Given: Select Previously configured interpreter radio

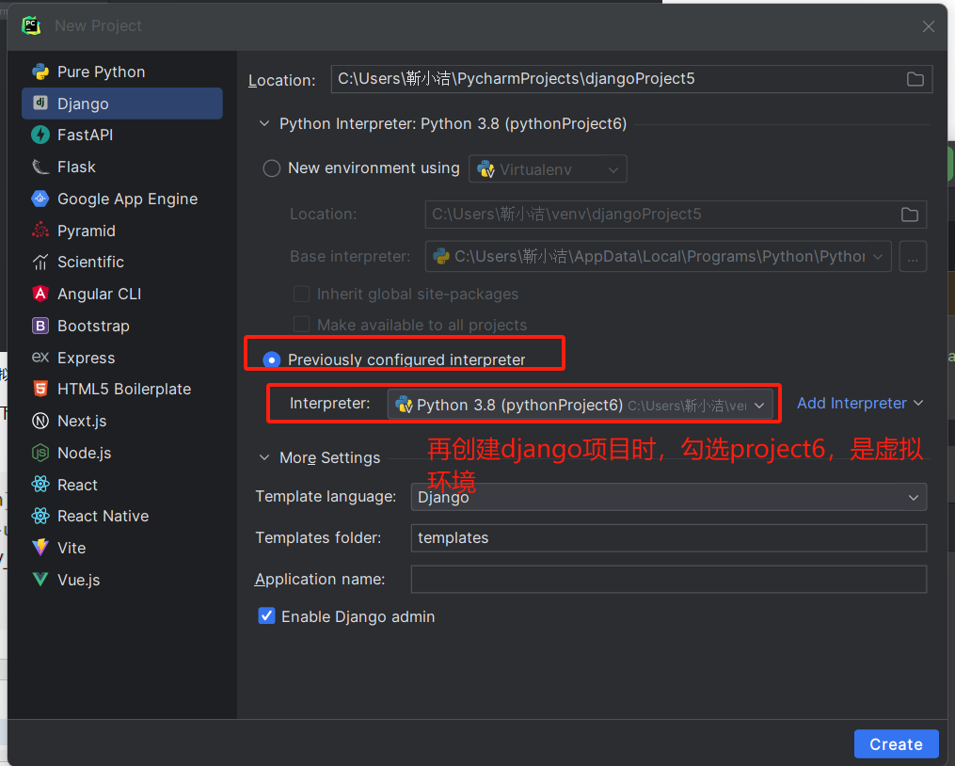Looking at the screenshot, I should [x=272, y=360].
